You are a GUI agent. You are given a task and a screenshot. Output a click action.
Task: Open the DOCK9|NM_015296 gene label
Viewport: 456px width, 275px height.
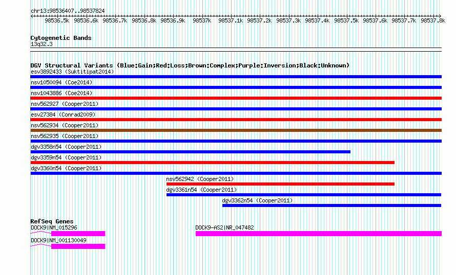pos(54,227)
